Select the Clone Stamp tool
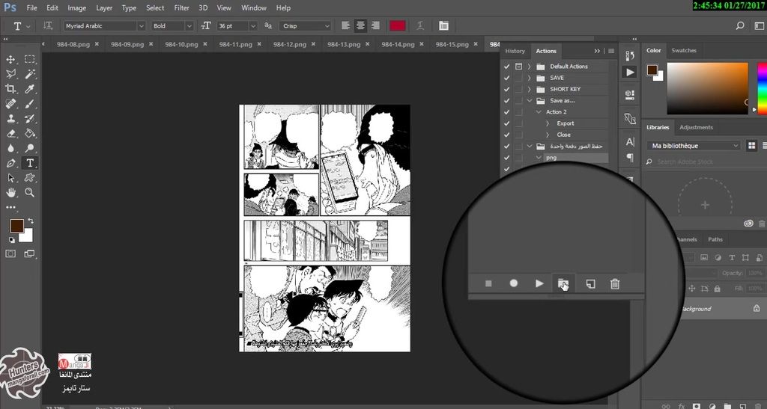Viewport: 767px width, 409px height. click(x=10, y=119)
